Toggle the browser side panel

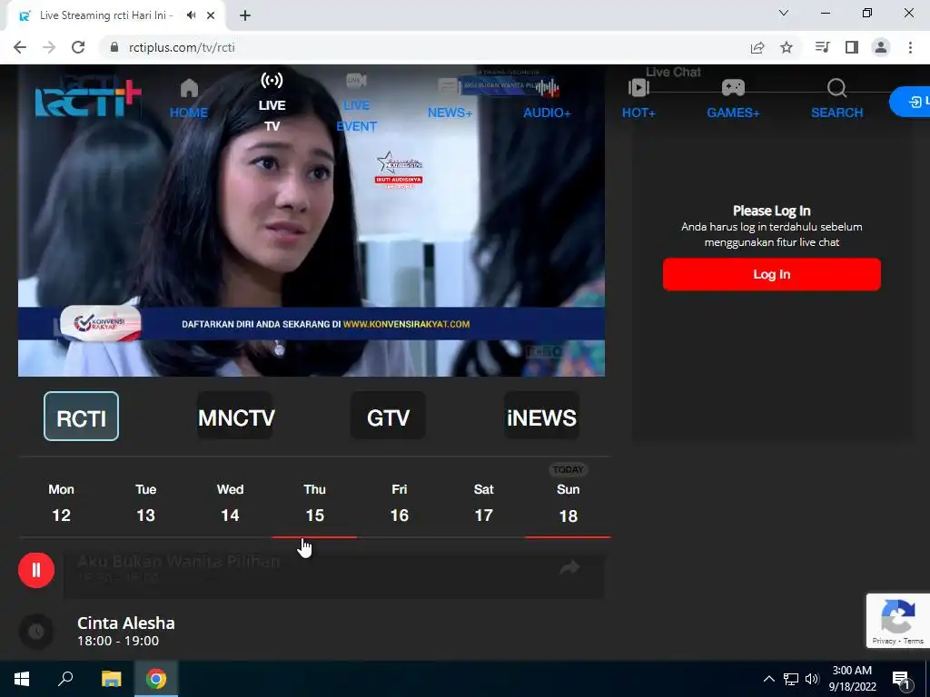pos(852,47)
